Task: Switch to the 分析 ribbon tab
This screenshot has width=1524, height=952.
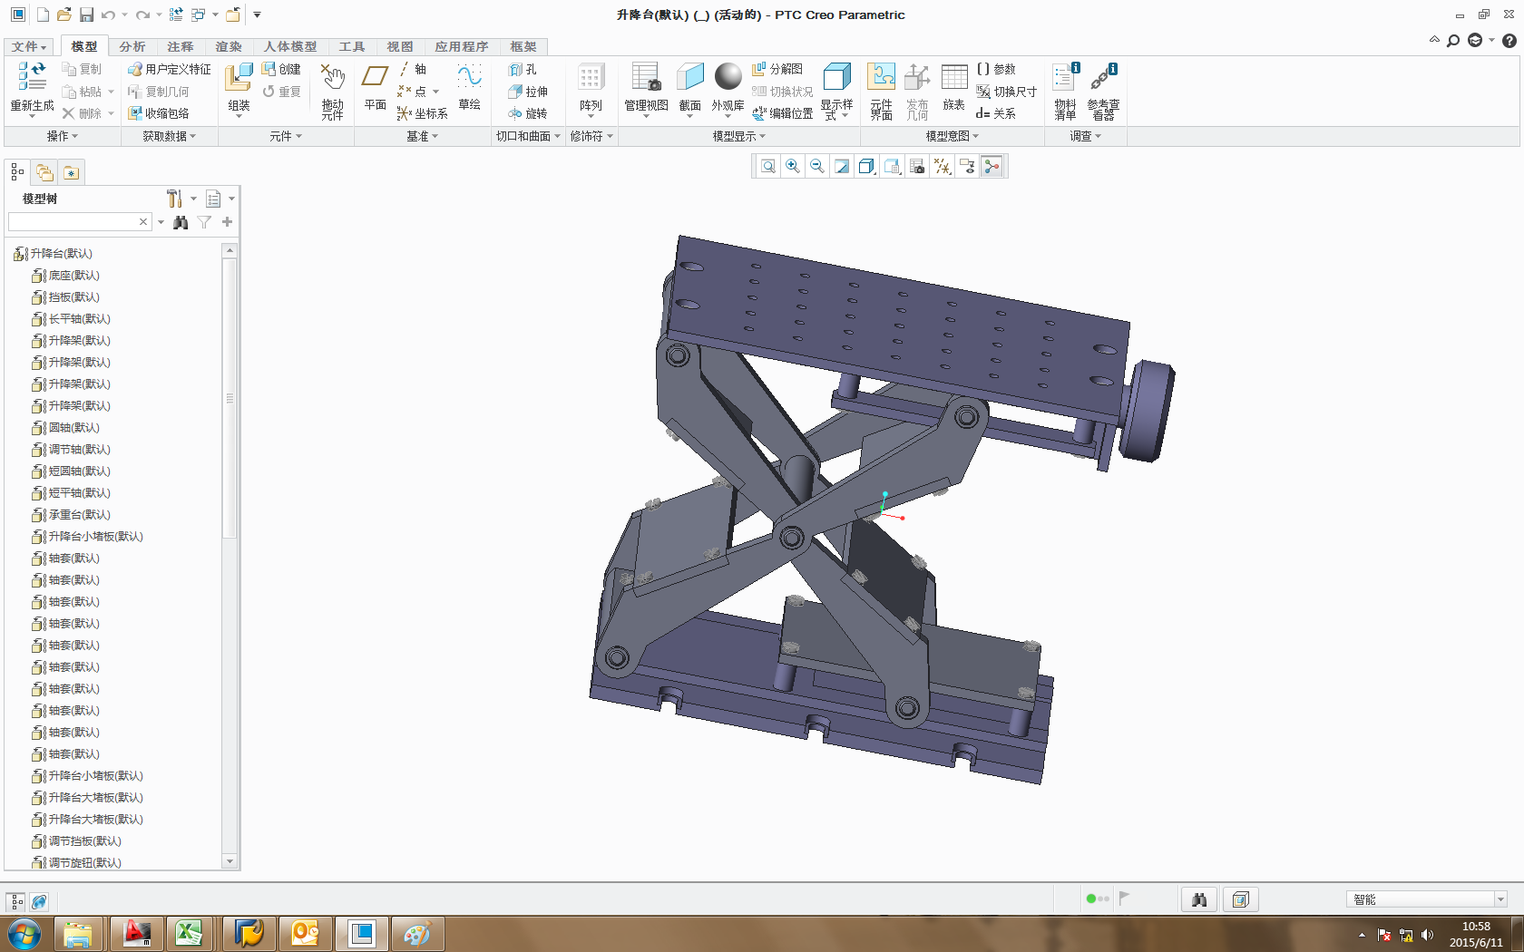Action: point(132,46)
